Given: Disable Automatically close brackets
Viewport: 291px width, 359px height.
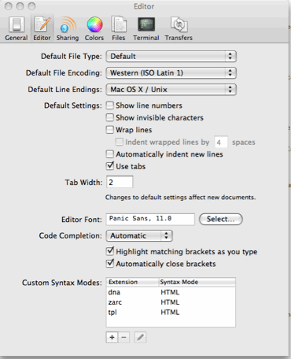Looking at the screenshot, I should [110, 264].
